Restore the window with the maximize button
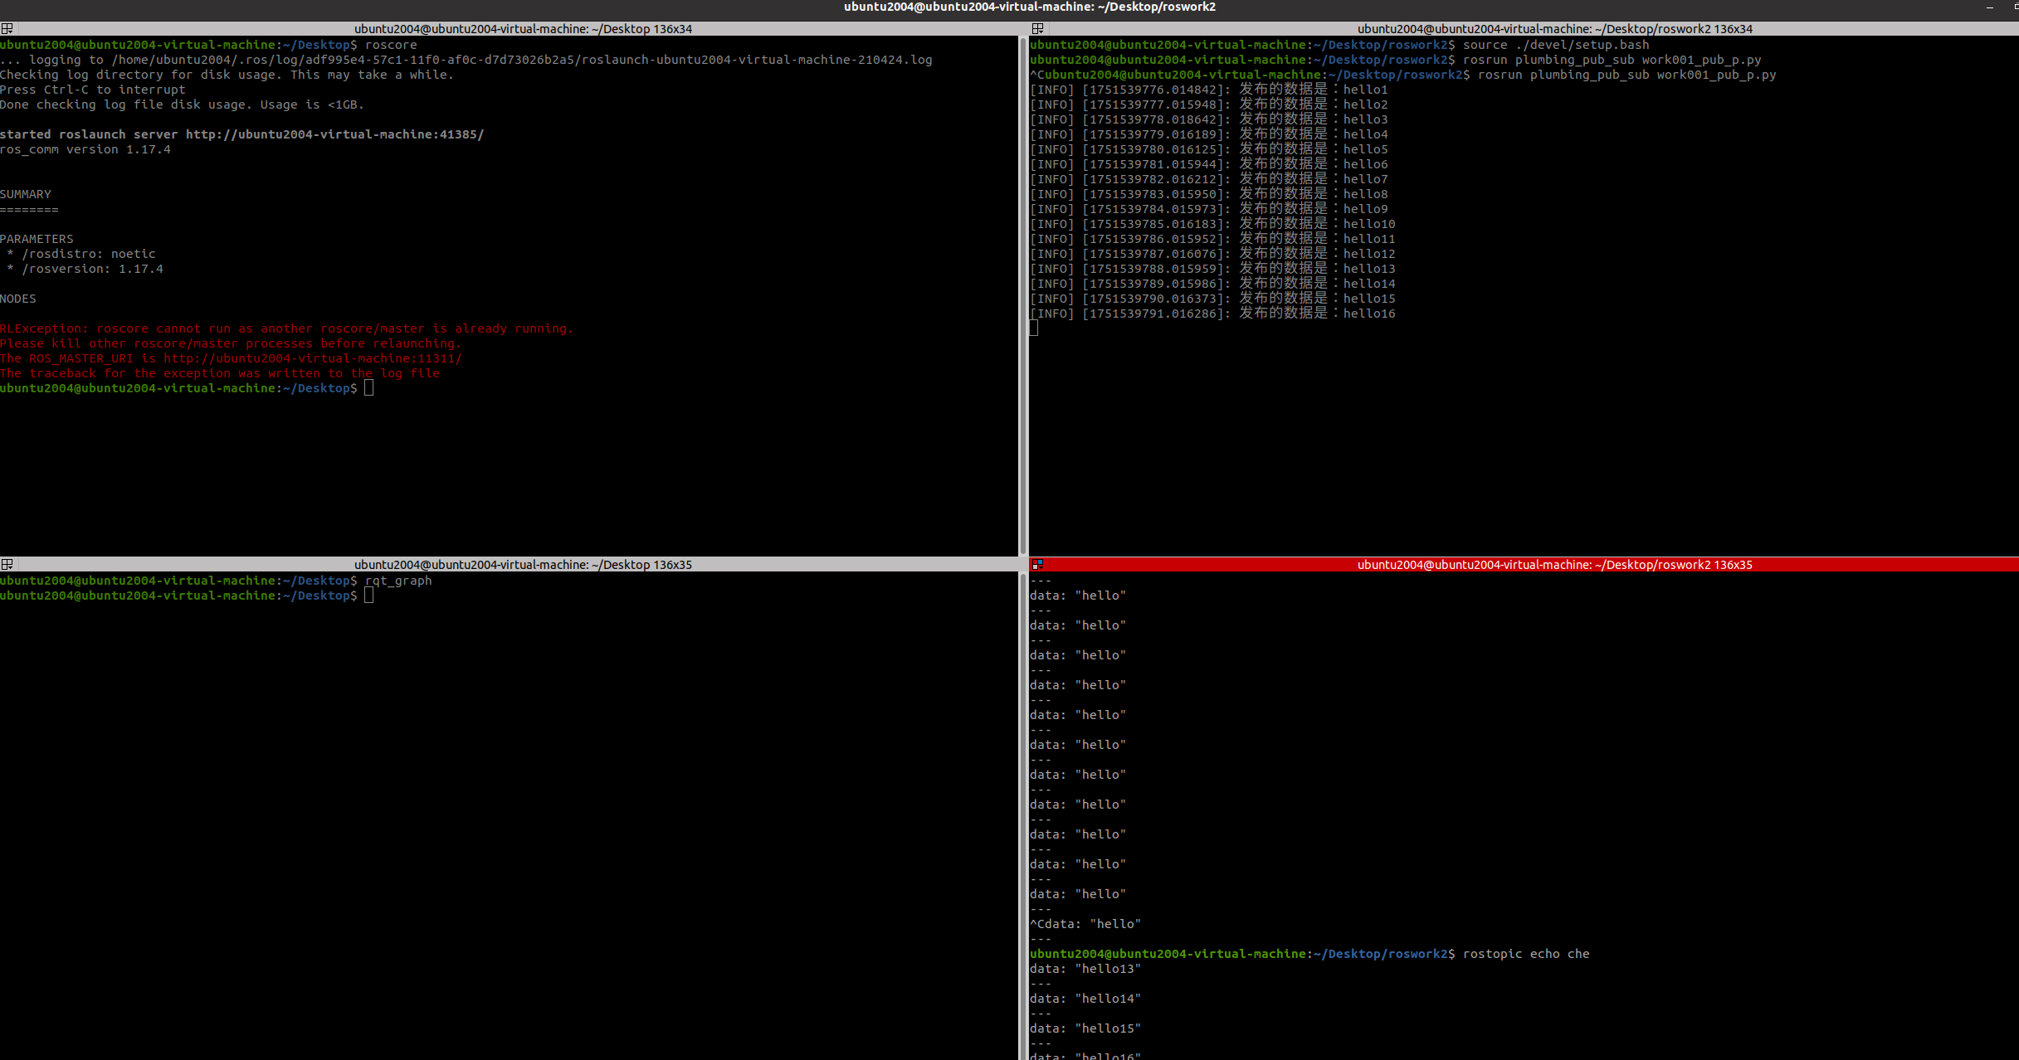The image size is (2019, 1060). 2015,7
